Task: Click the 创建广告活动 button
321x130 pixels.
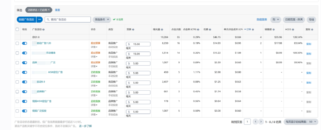Action: click(x=26, y=19)
